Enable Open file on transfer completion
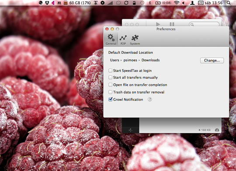 (110, 85)
